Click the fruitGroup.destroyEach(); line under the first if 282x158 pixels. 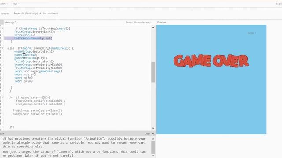35,32
